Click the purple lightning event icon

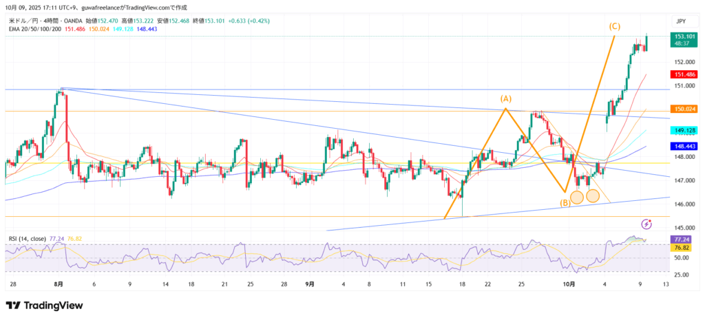point(646,224)
